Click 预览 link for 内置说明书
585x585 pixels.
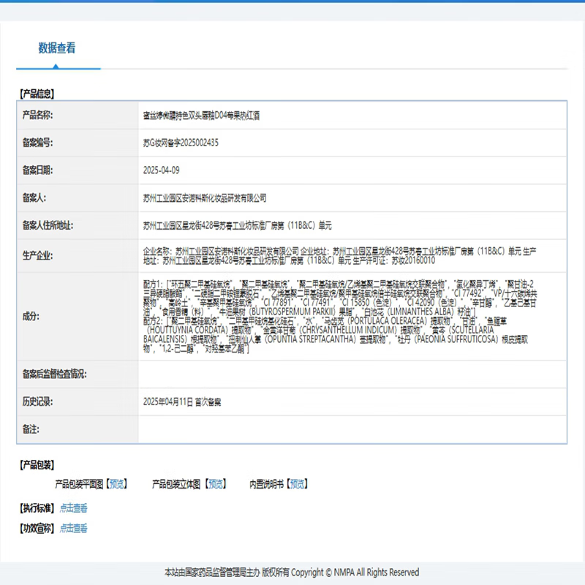pyautogui.click(x=297, y=484)
